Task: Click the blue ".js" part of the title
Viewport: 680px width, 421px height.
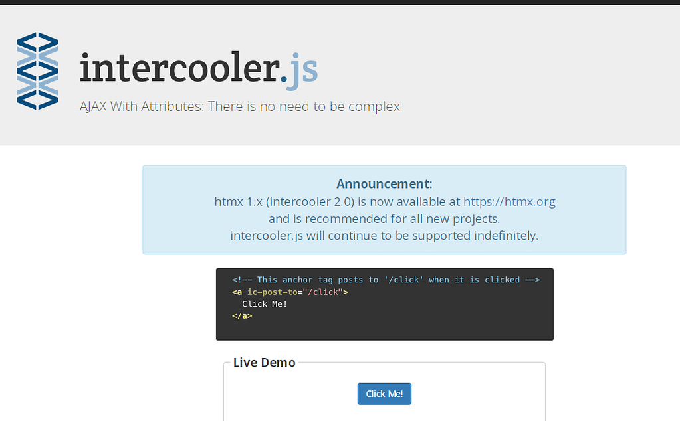Action: click(300, 69)
